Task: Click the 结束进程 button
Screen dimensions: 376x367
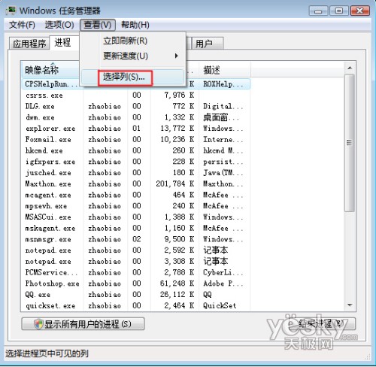Action: [x=321, y=323]
